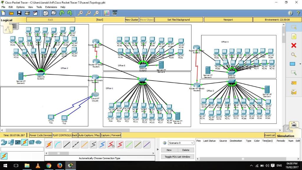
Task: Open a file with the folder icon
Action: coord(12,13)
